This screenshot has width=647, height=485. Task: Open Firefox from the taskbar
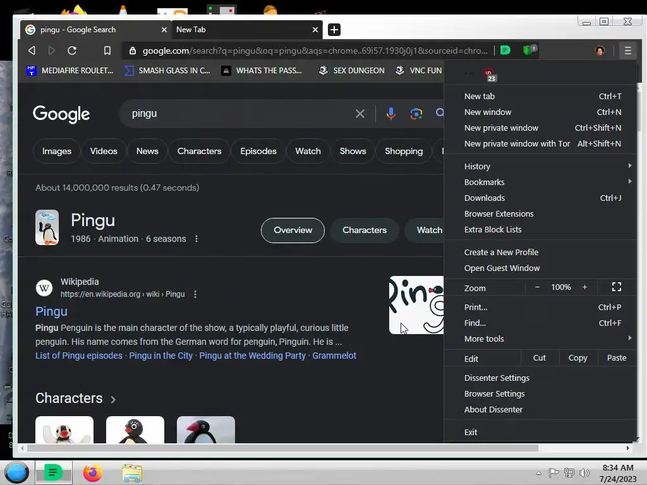92,472
